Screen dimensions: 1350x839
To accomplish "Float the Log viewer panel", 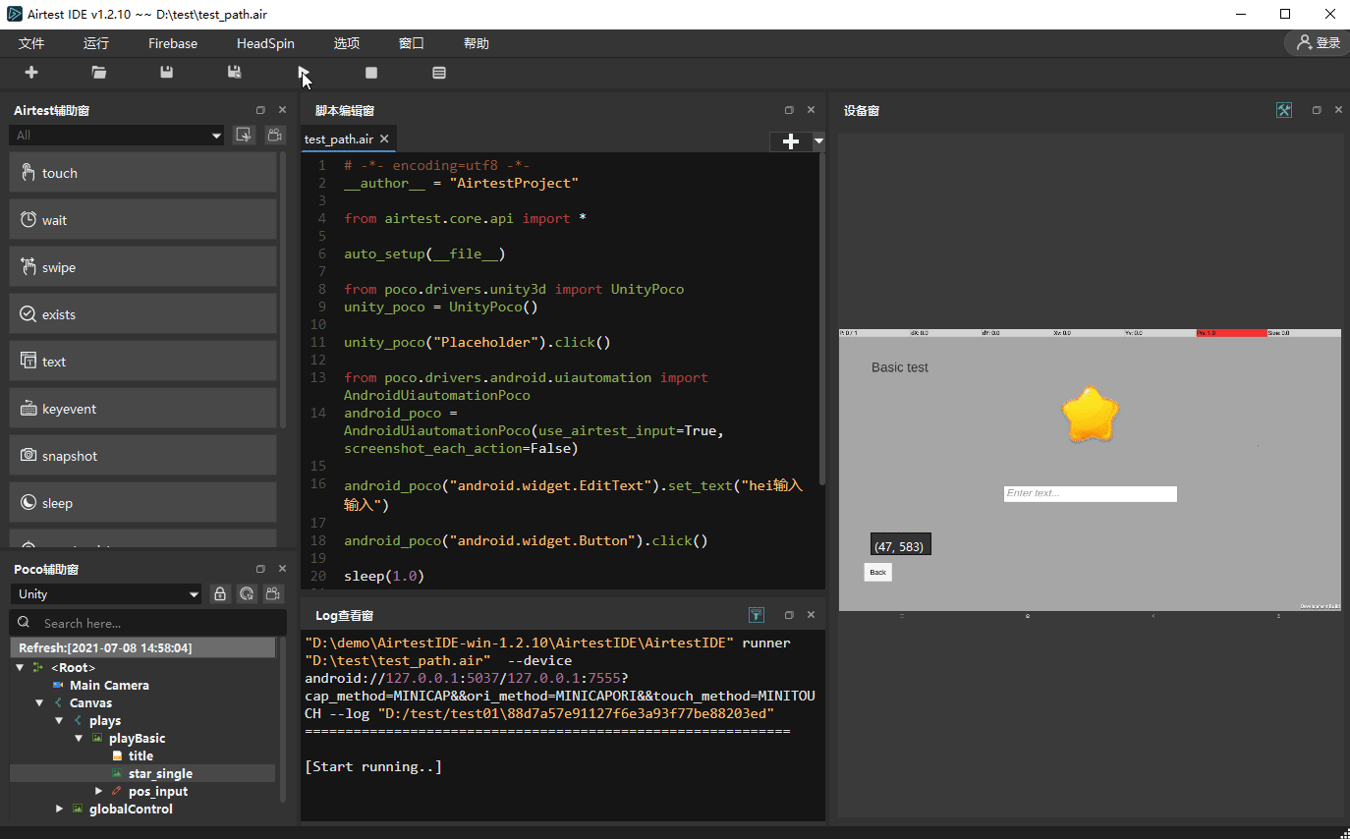I will [789, 615].
